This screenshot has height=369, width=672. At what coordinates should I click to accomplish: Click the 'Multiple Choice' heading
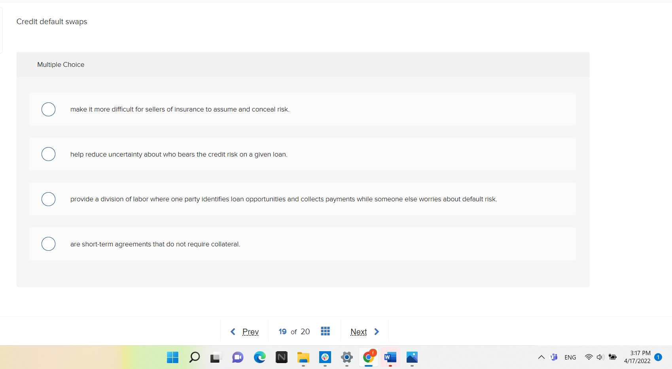(61, 64)
